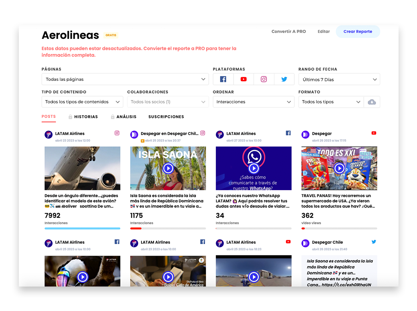Click the 'Desde un ángulo diferente' caption
The height and width of the screenshot is (311, 417).
pos(81,201)
